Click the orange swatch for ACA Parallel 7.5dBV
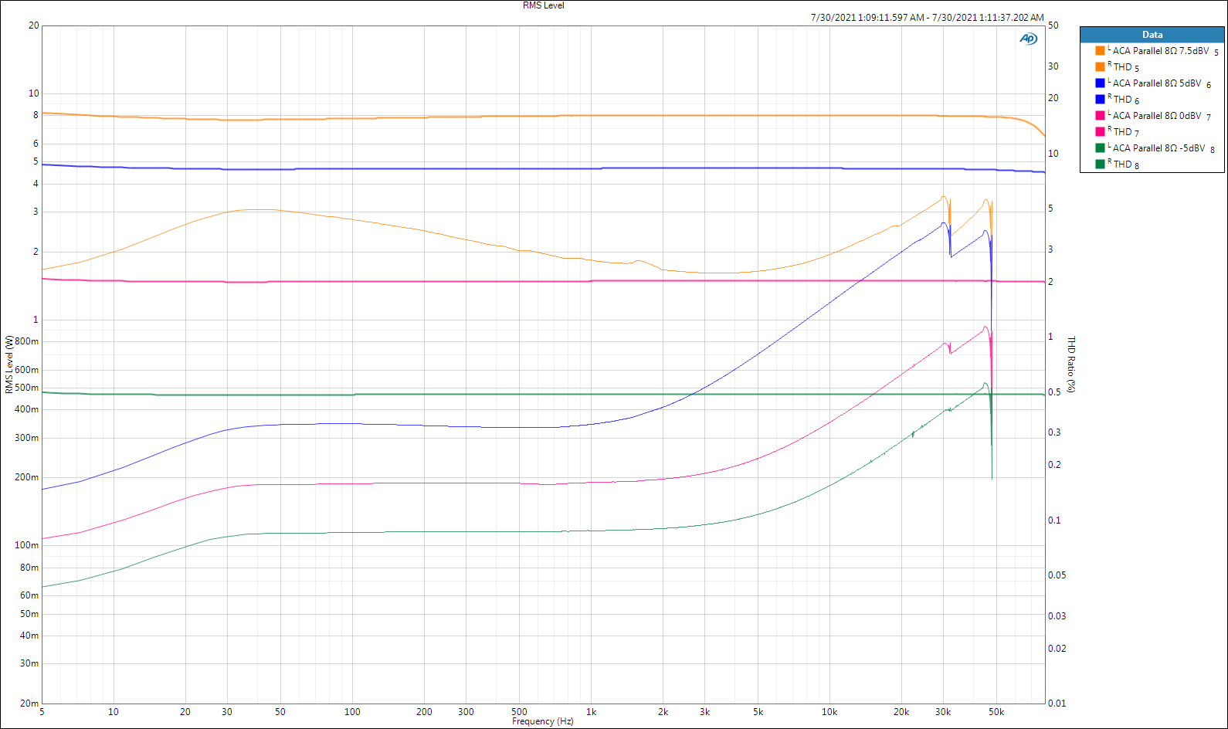Screen dimensions: 1228x729 click(x=1100, y=51)
